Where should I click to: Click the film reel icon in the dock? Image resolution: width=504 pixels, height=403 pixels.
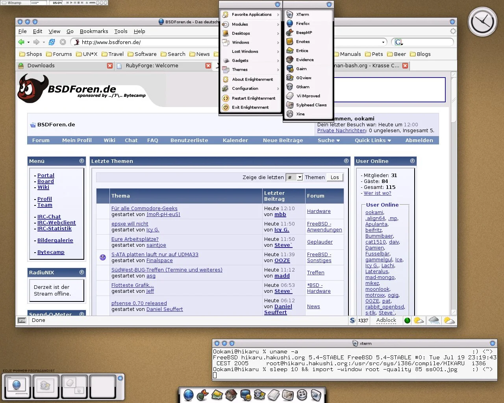click(302, 395)
